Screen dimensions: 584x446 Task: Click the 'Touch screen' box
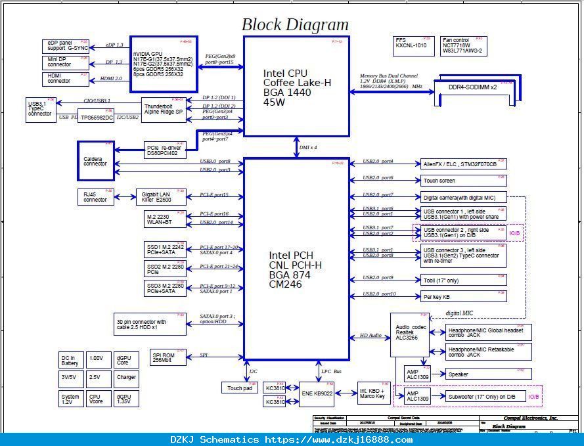(463, 181)
